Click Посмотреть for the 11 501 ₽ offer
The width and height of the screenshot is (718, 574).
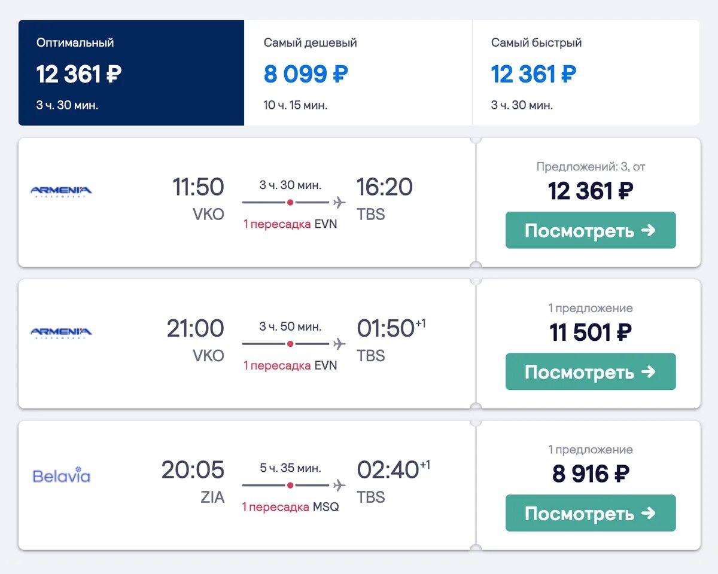click(590, 372)
